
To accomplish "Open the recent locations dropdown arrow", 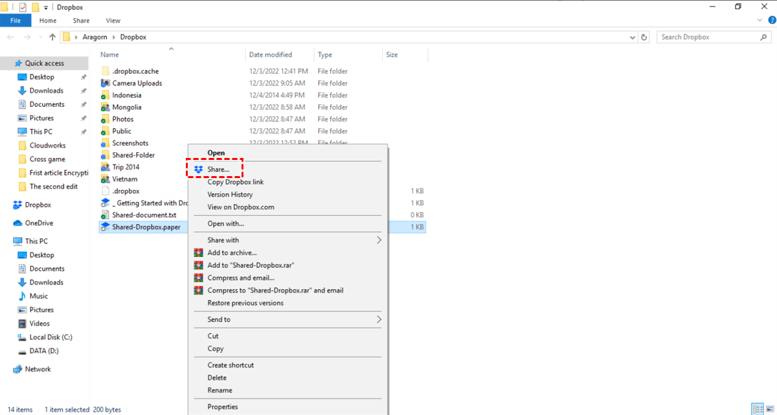I will [39, 37].
